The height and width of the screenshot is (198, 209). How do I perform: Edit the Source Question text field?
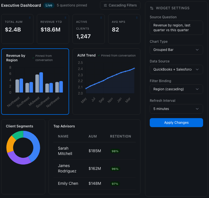(176, 28)
